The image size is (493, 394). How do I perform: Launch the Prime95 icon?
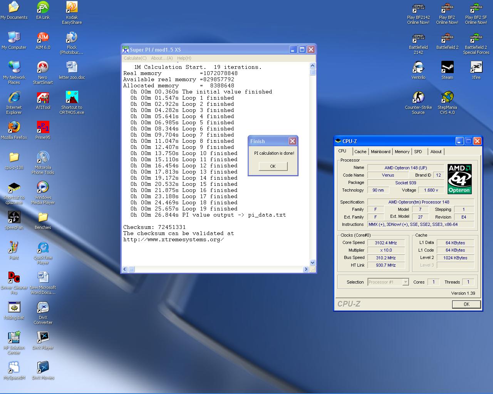(43, 130)
